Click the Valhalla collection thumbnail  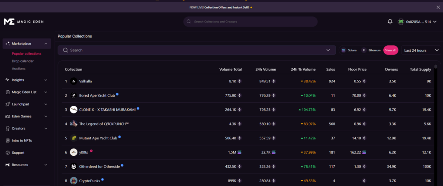[74, 81]
